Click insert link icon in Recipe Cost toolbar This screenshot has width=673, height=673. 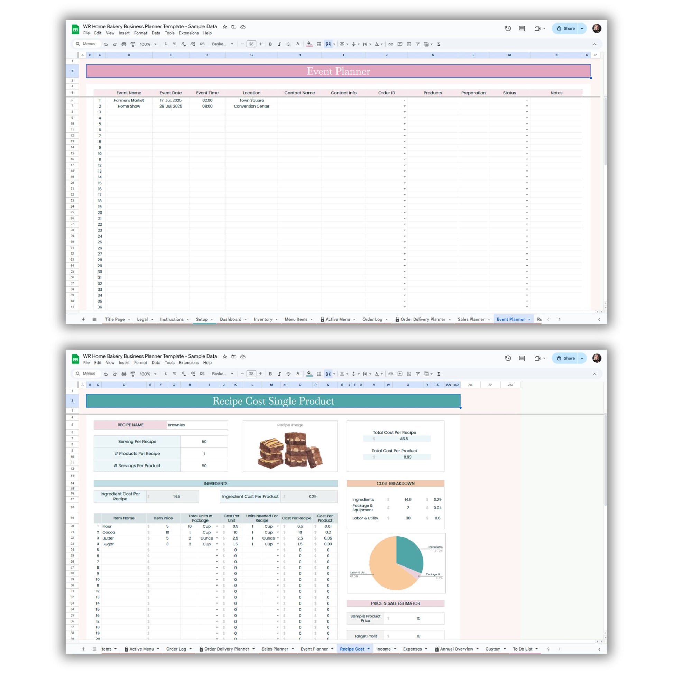tap(390, 374)
